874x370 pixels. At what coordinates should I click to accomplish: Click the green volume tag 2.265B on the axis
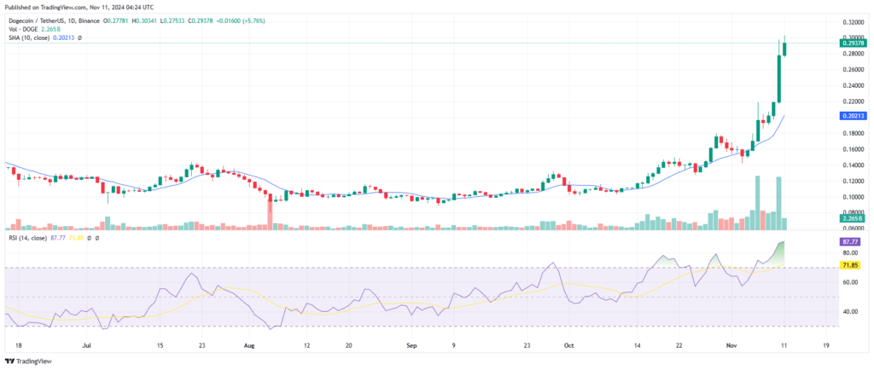pyautogui.click(x=848, y=219)
